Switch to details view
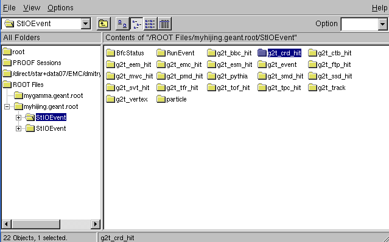This screenshot has width=389, height=242. 164,24
